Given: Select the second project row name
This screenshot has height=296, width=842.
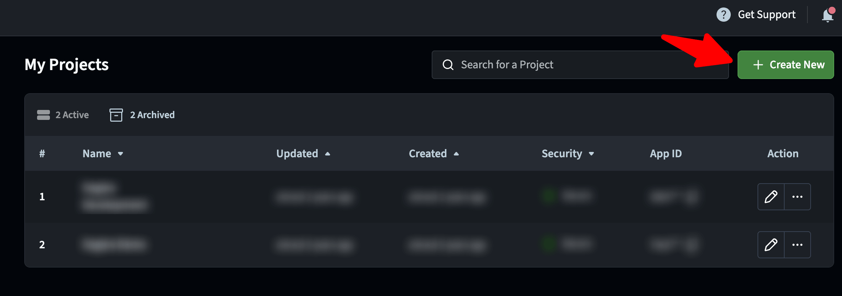Looking at the screenshot, I should click(114, 245).
